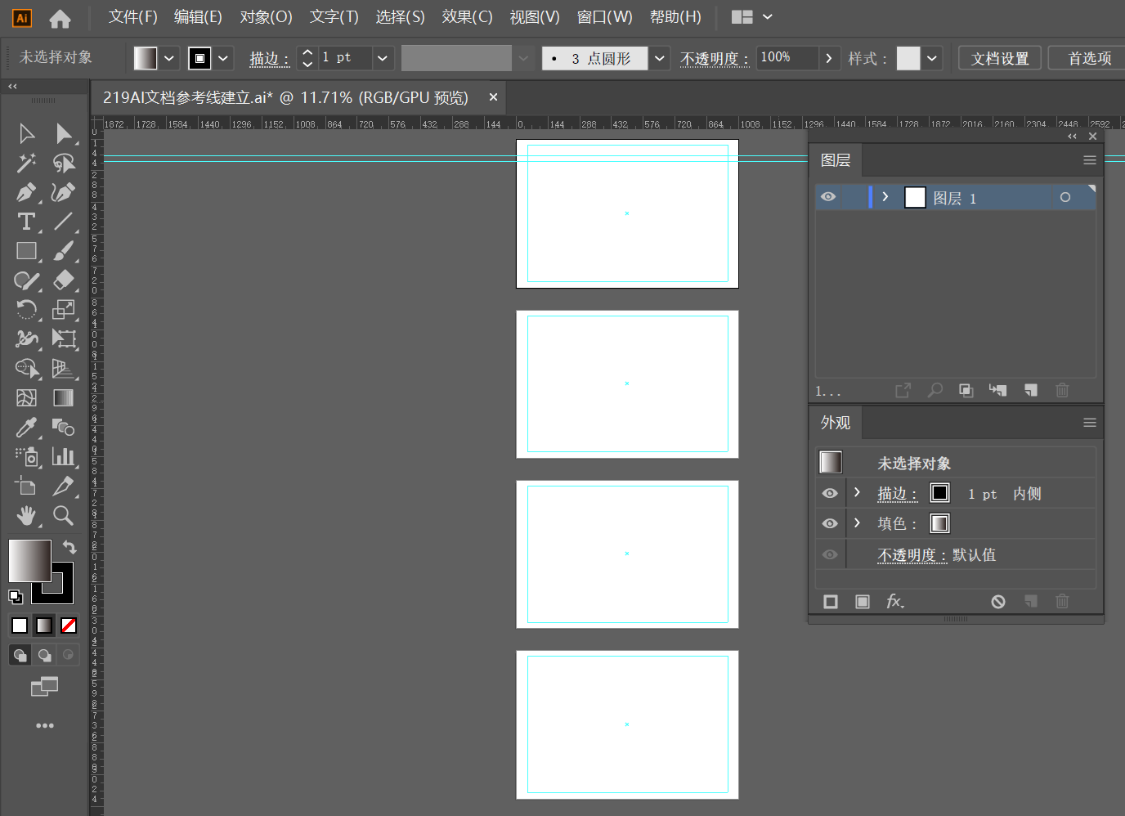Select the Hand tool

coord(26,515)
